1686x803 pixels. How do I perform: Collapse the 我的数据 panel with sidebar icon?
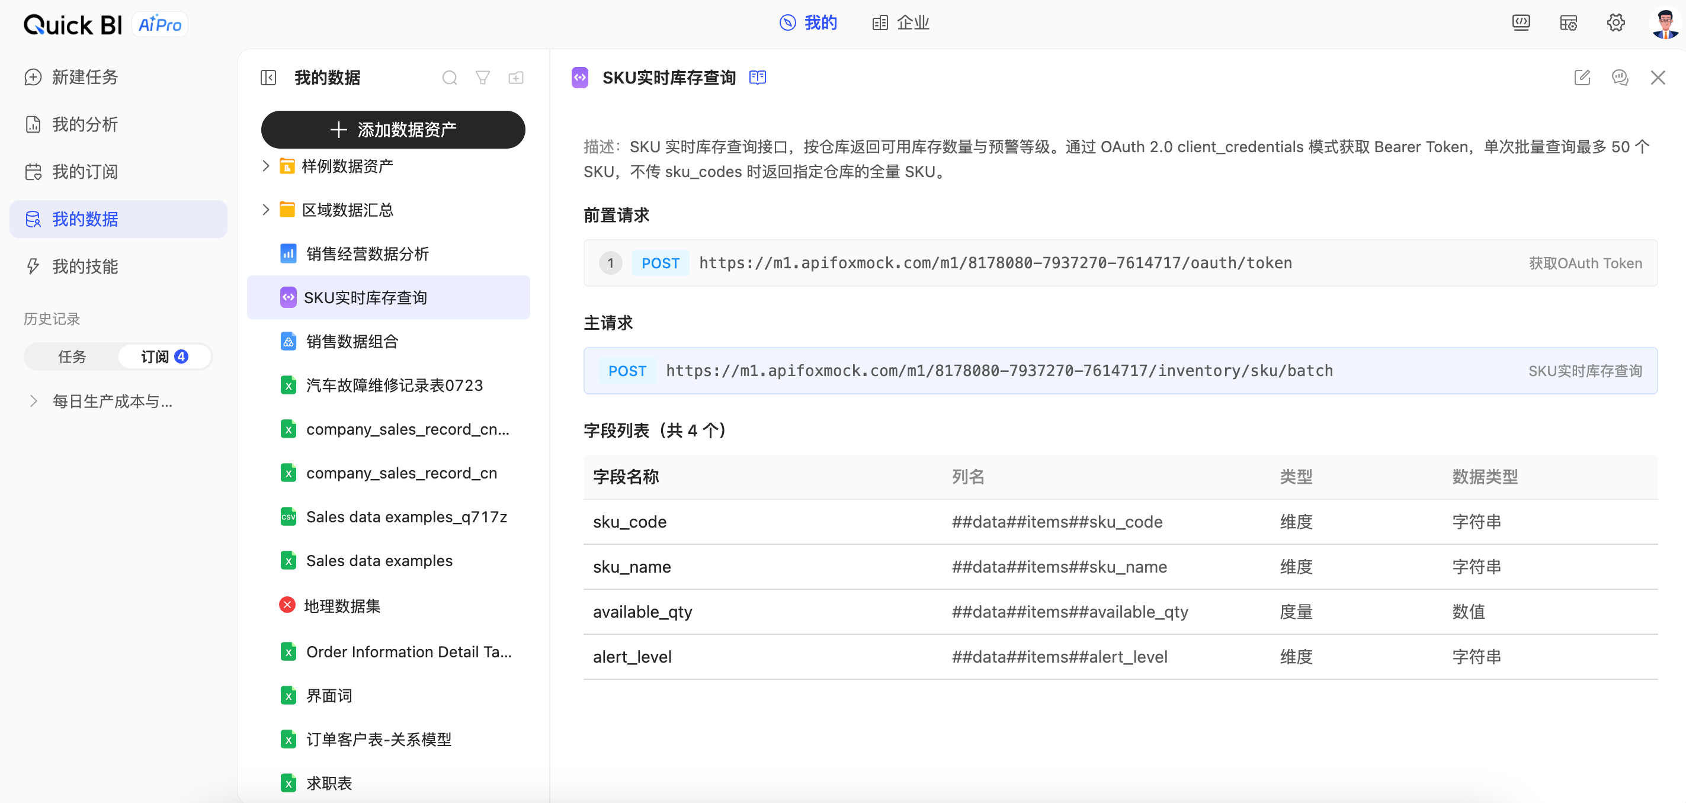tap(268, 78)
